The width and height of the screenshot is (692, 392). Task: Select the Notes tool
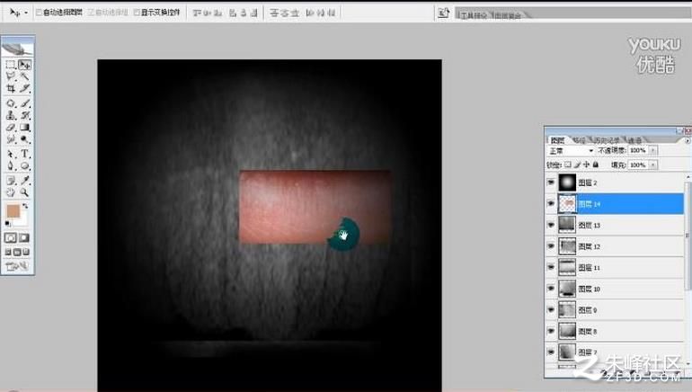[11, 180]
